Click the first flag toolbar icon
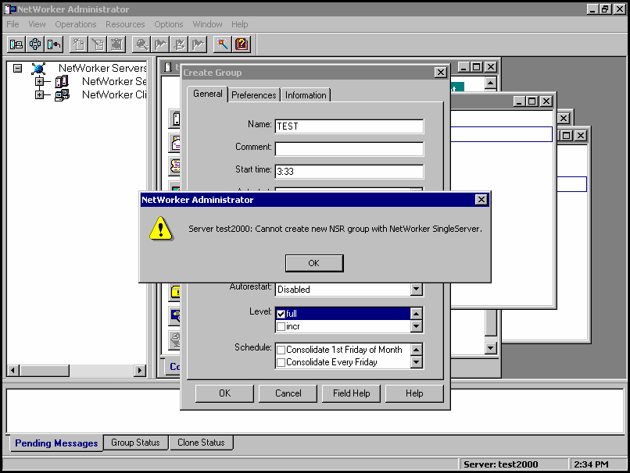630x473 pixels. click(160, 44)
